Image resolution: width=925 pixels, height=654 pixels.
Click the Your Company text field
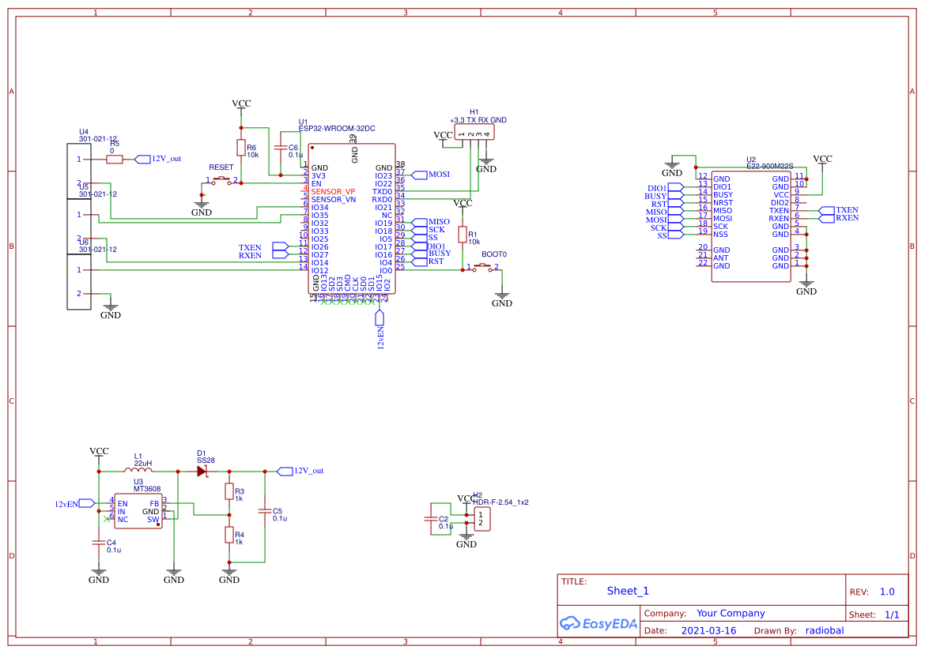point(731,613)
